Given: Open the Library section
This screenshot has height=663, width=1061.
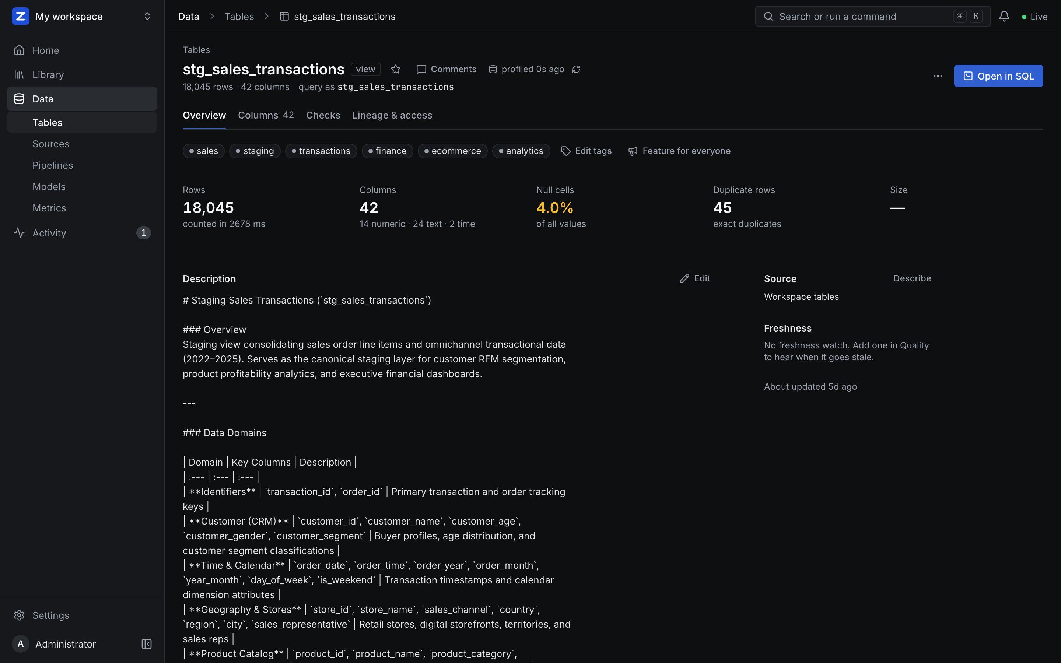Looking at the screenshot, I should (82, 74).
